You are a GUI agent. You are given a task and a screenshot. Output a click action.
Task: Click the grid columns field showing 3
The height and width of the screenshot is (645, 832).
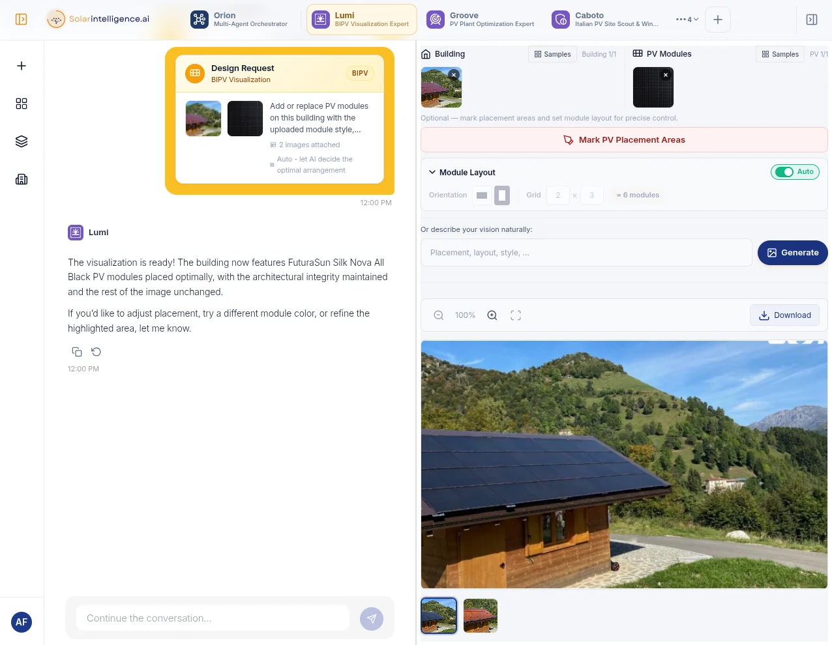click(x=592, y=195)
